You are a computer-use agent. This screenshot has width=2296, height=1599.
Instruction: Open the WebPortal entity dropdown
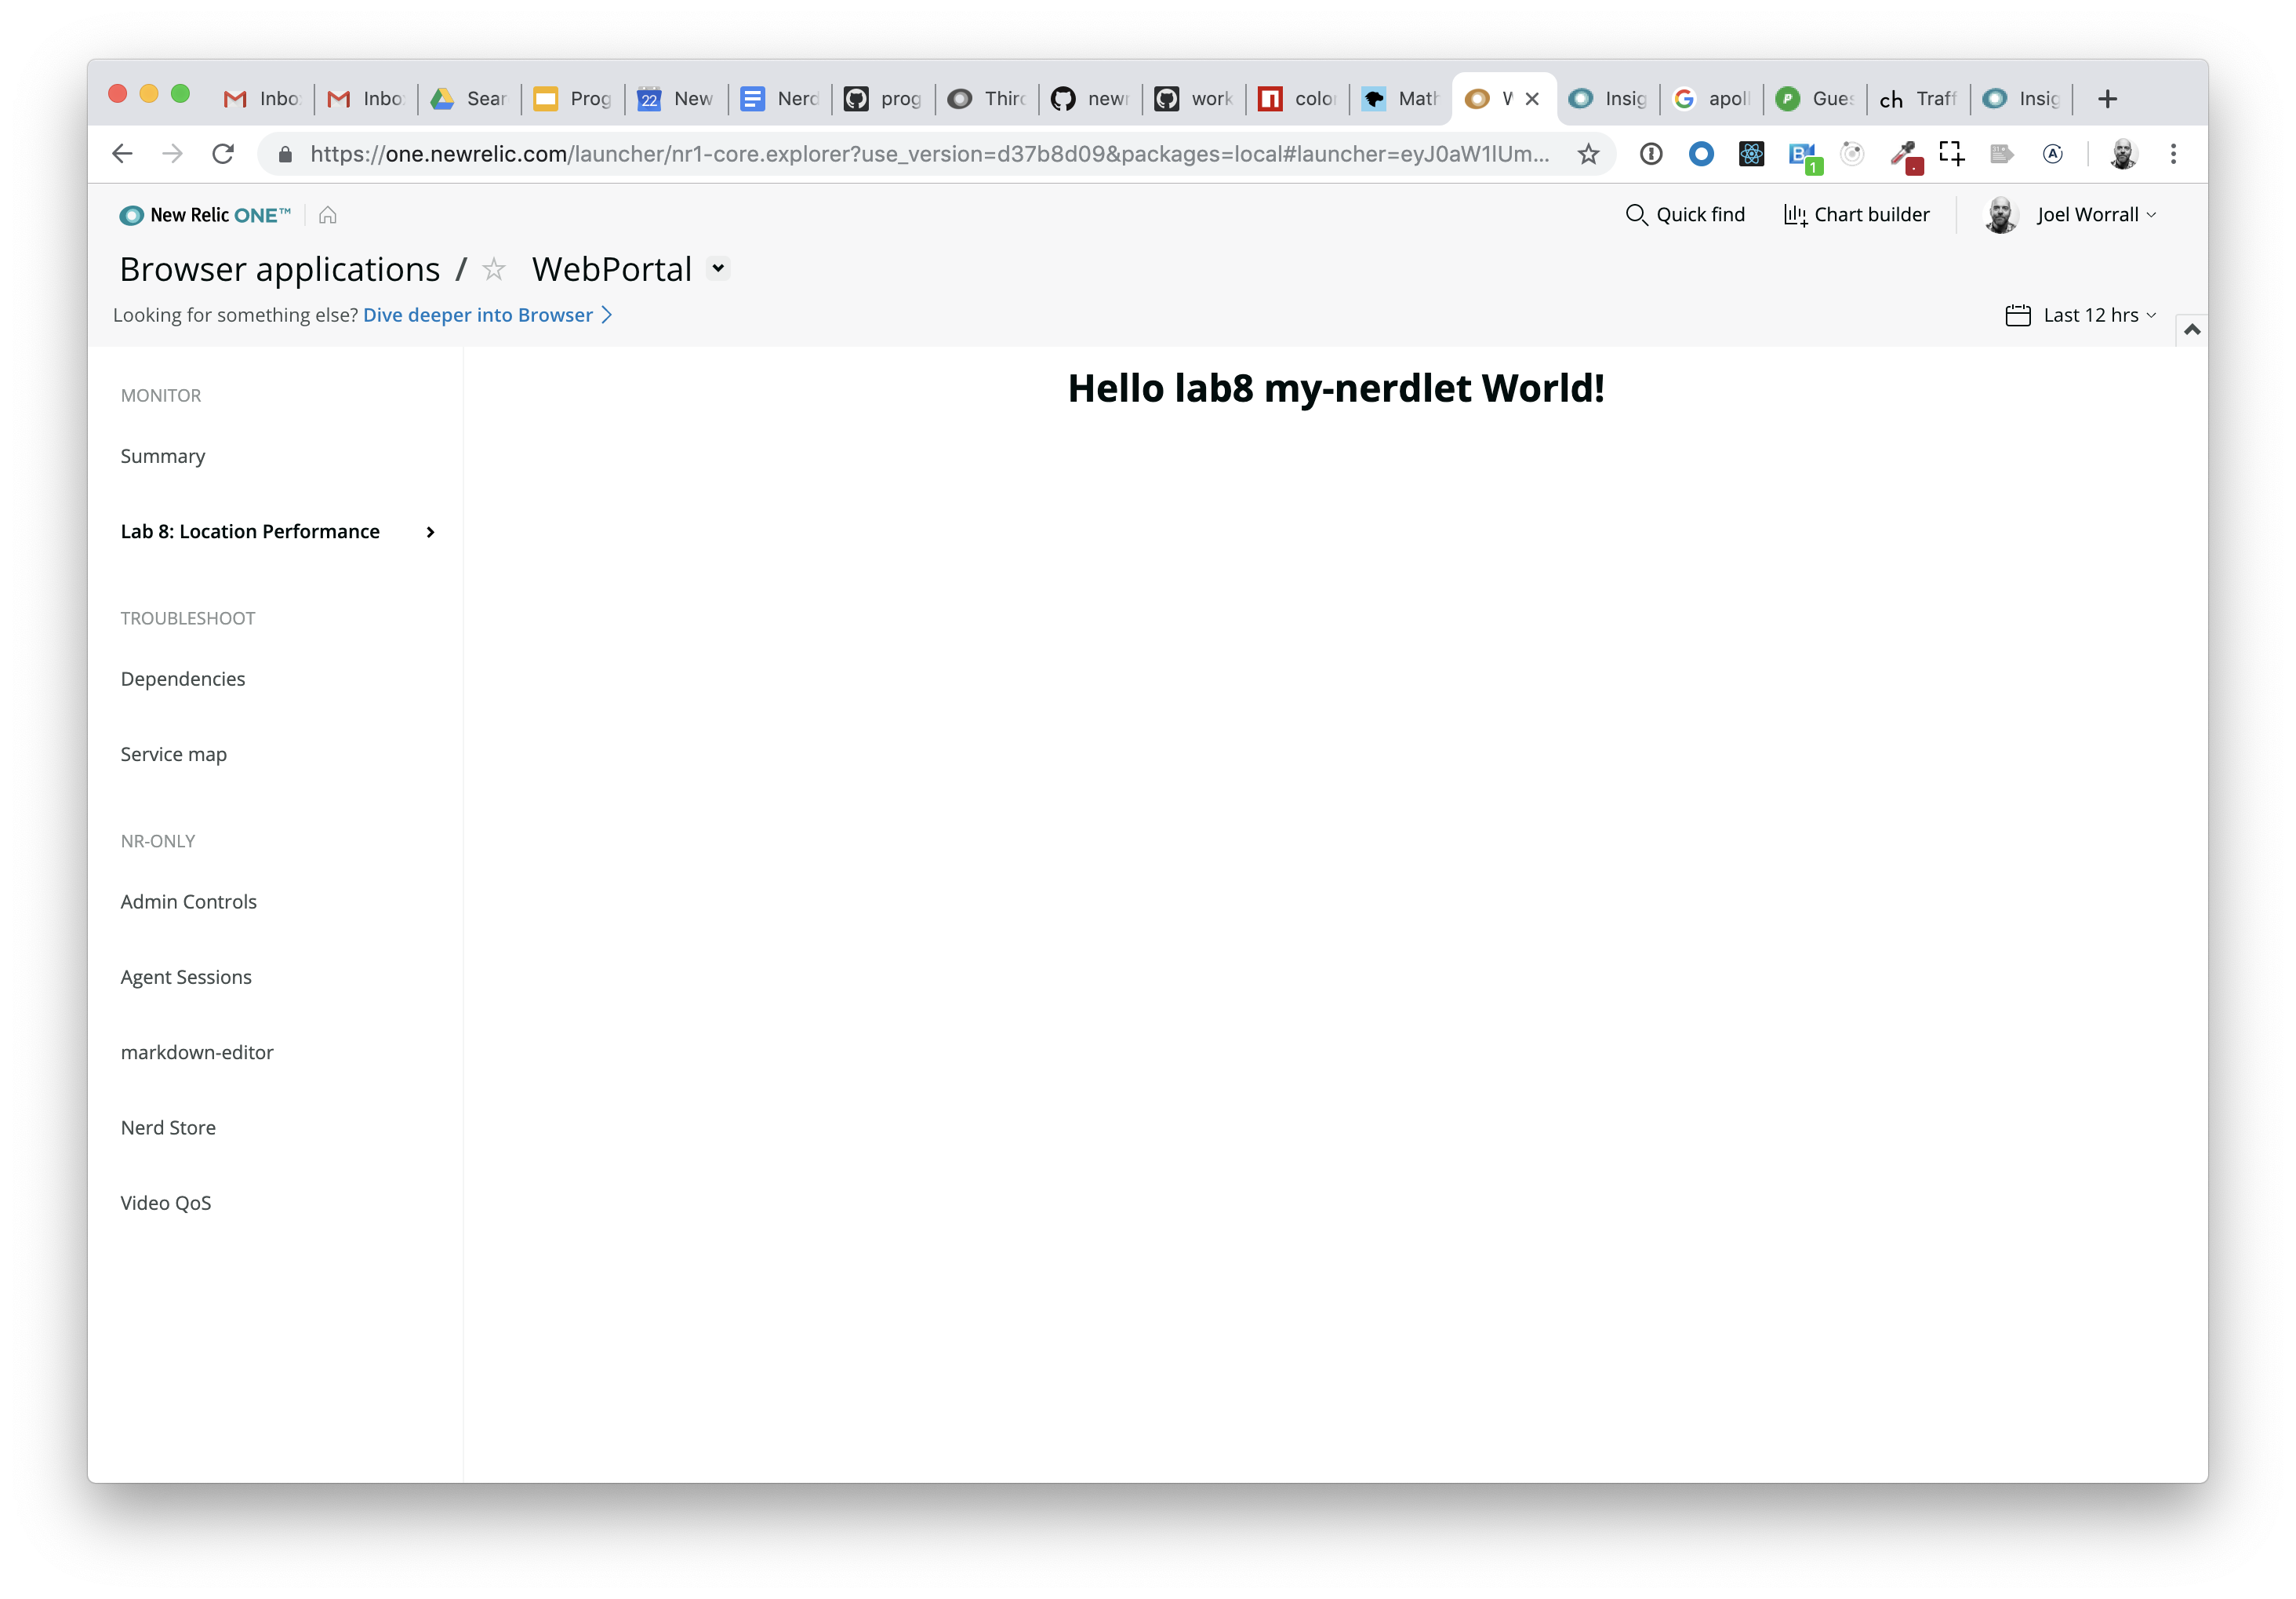pos(718,268)
